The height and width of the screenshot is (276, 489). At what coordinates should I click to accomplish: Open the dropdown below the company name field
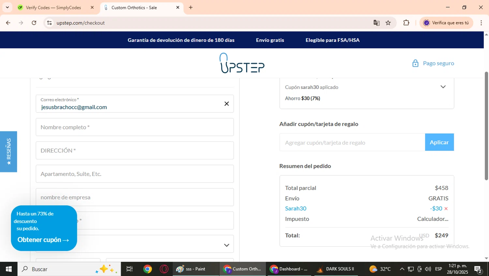135,244
